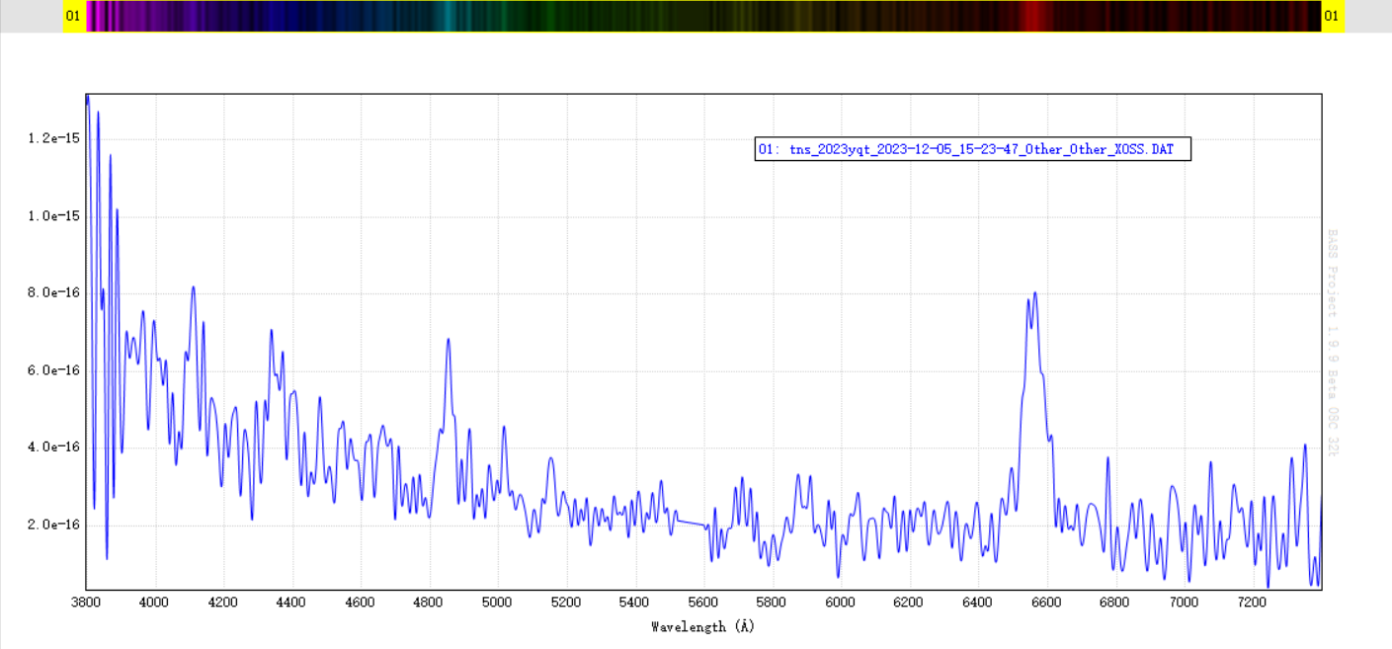Click the bright red band in the spectrum strip
This screenshot has width=1392, height=649.
click(x=1034, y=16)
